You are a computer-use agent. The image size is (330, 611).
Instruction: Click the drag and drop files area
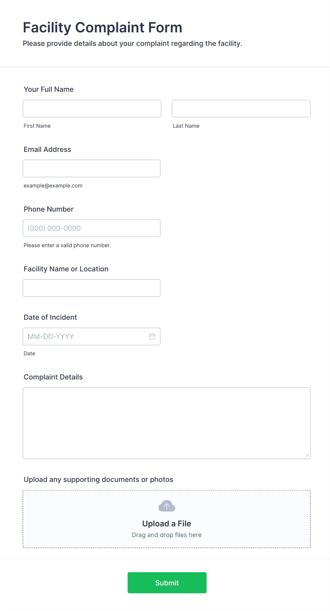tap(167, 519)
